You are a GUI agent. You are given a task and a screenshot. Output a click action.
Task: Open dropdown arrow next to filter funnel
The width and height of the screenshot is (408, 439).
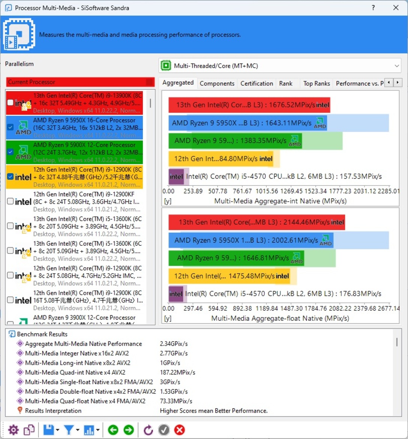tap(78, 430)
